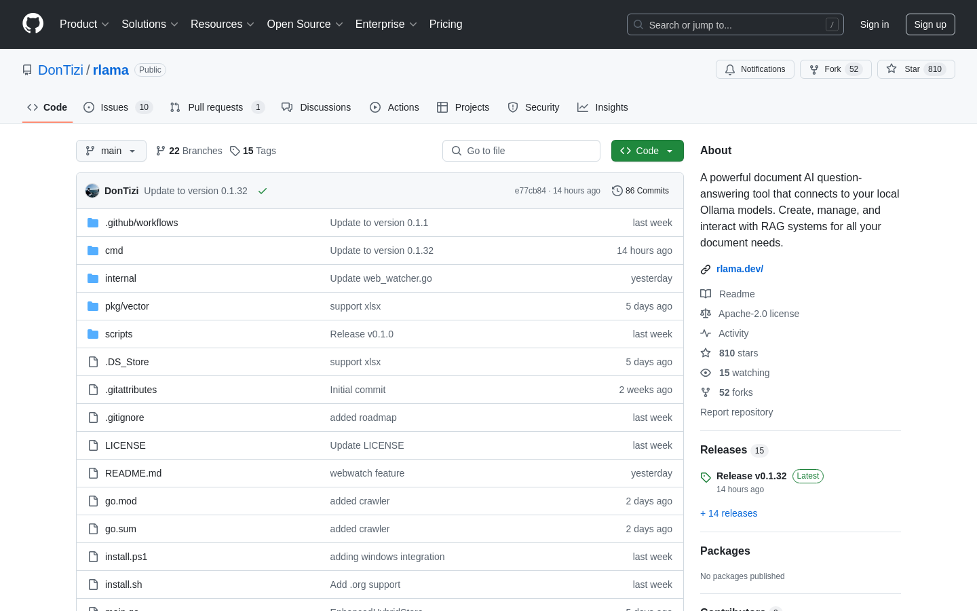The height and width of the screenshot is (611, 977).
Task: Click the tag icon next to 15 Tags
Action: pos(235,151)
